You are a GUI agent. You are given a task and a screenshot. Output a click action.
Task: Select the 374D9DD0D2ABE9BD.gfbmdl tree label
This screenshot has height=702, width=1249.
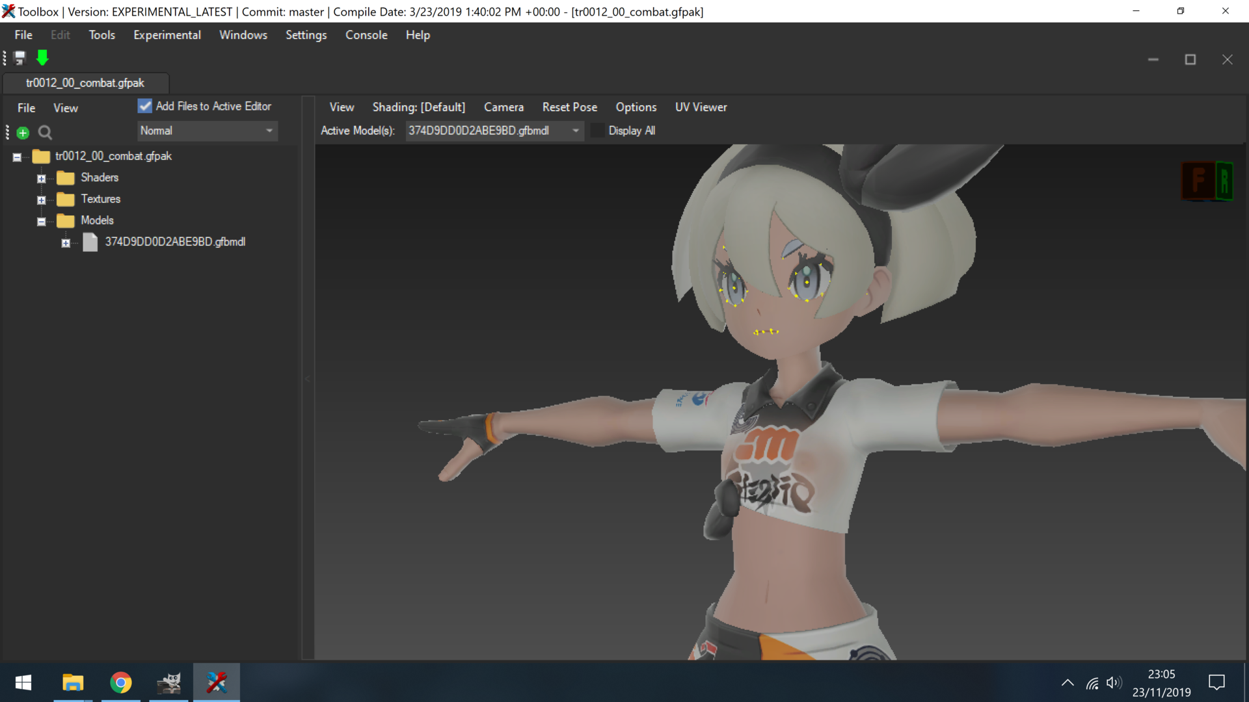(175, 242)
